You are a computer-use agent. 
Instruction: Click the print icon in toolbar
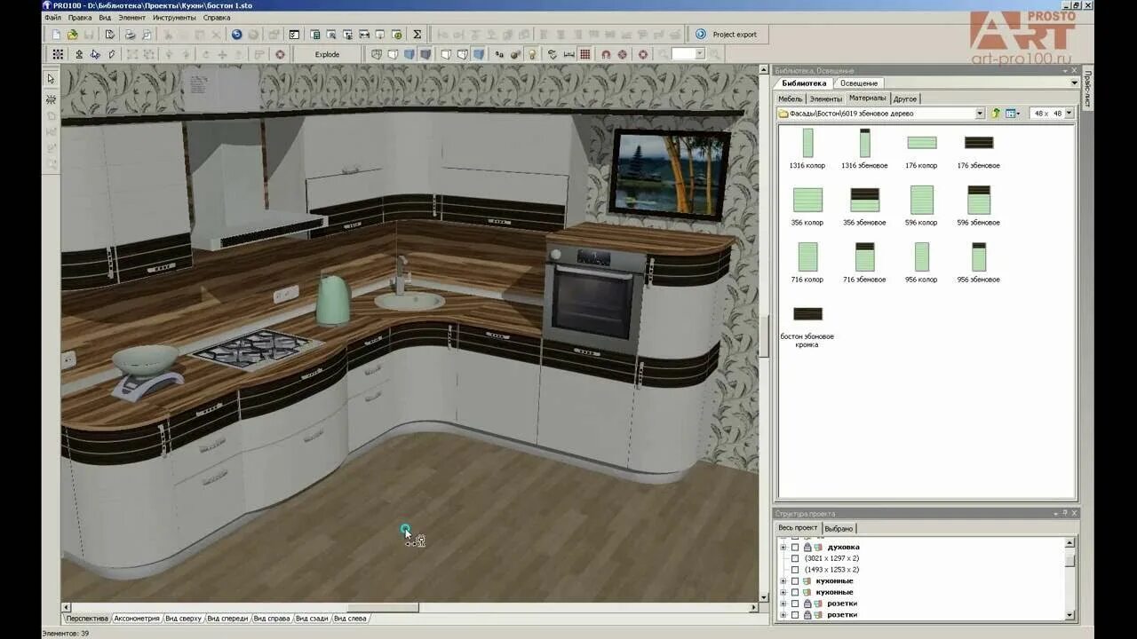(x=130, y=35)
